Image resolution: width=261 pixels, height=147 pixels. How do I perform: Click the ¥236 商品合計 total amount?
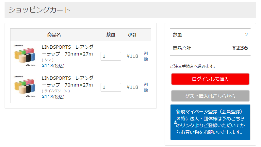tap(240, 48)
